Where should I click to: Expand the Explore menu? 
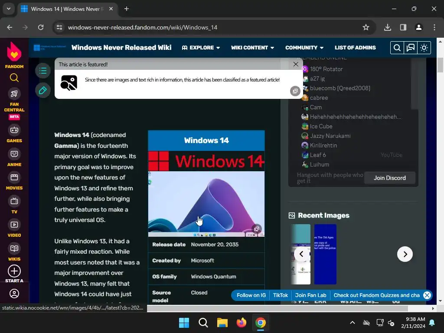coord(201,48)
